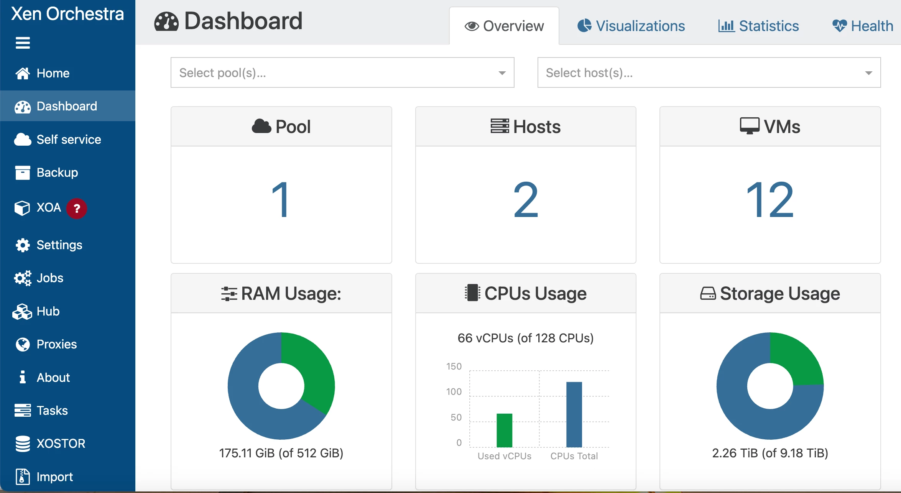
Task: Toggle the hamburger sidebar collapse icon
Action: 23,43
